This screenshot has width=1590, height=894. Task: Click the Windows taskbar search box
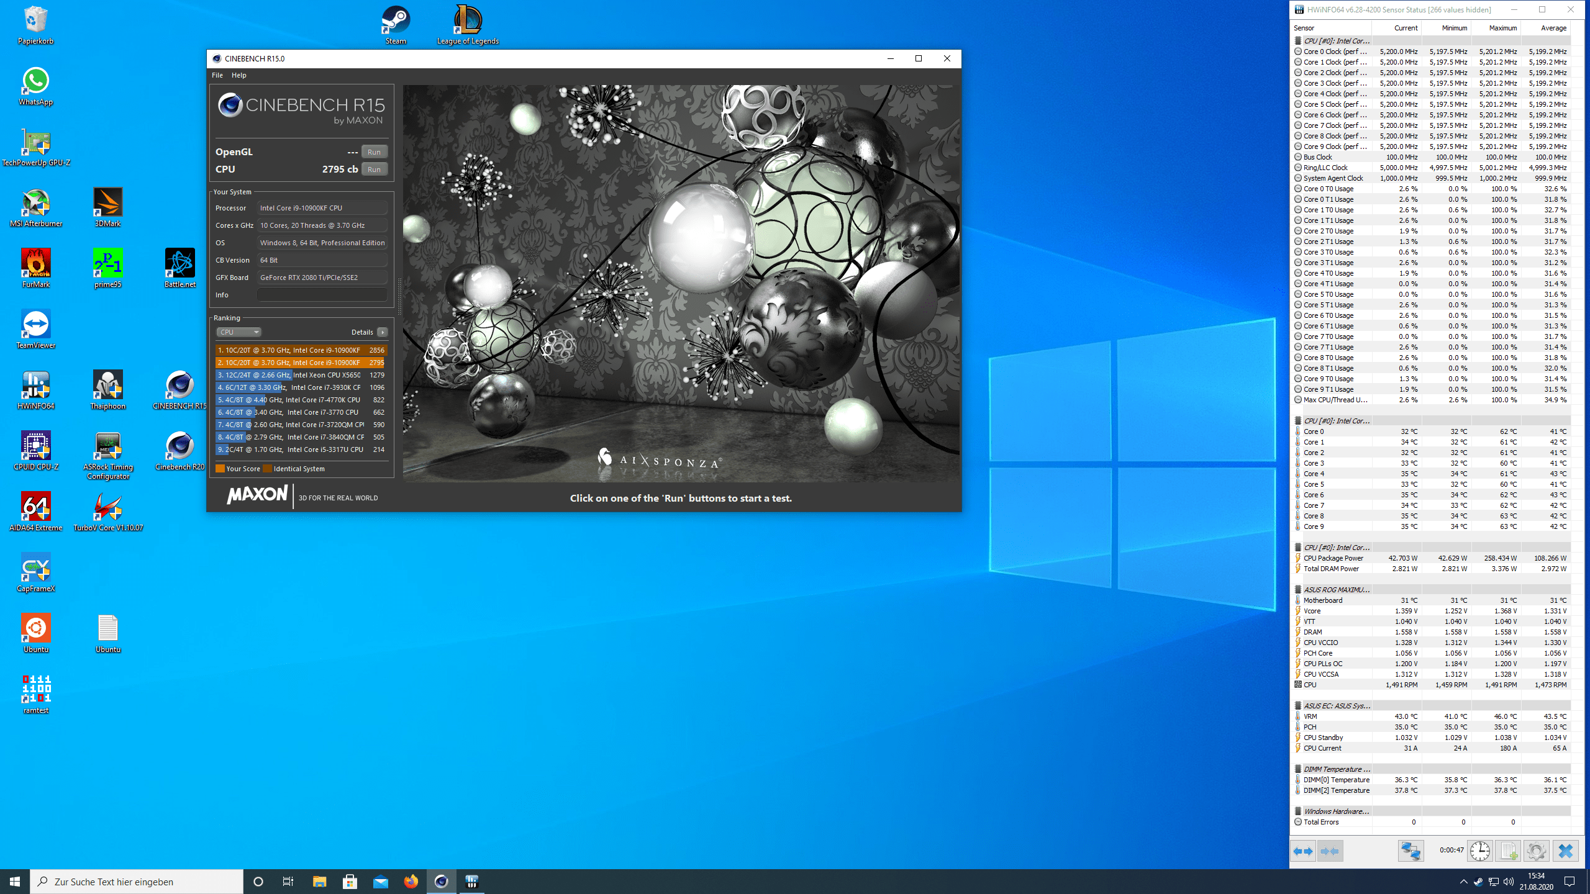(x=137, y=882)
